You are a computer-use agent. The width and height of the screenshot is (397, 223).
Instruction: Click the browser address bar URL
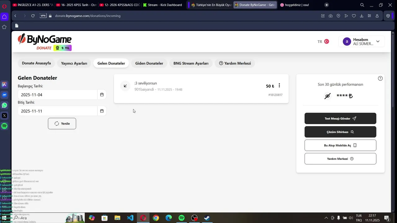click(88, 16)
